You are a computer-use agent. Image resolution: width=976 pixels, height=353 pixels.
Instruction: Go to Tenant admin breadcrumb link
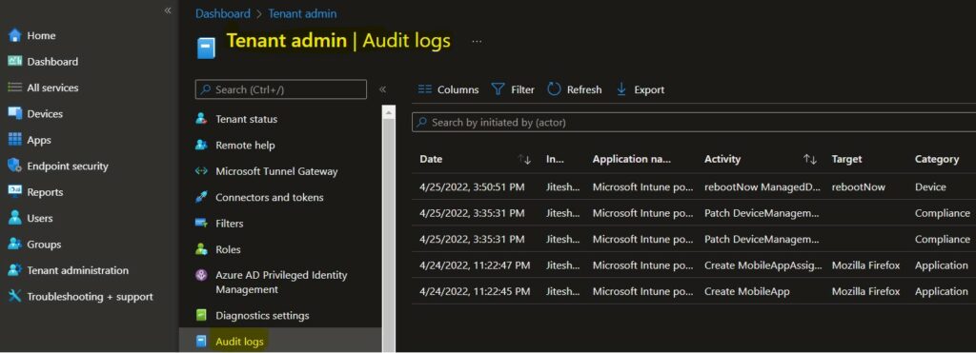click(x=302, y=13)
